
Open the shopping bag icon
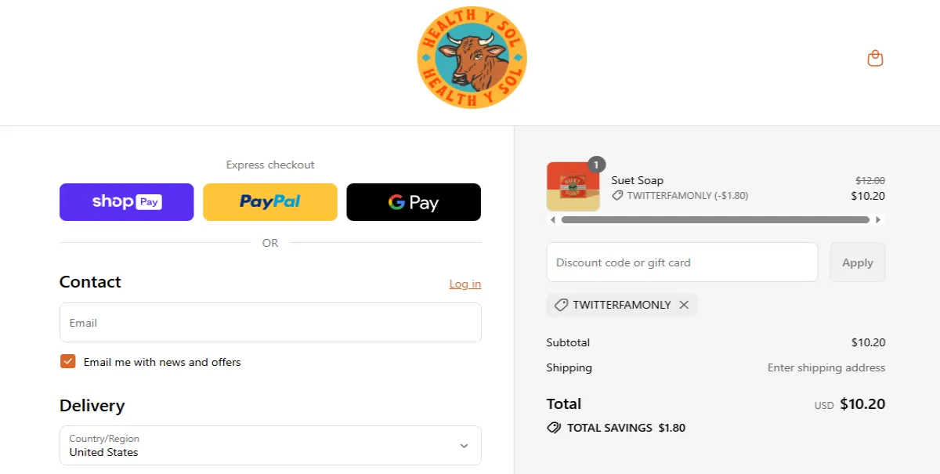tap(875, 58)
